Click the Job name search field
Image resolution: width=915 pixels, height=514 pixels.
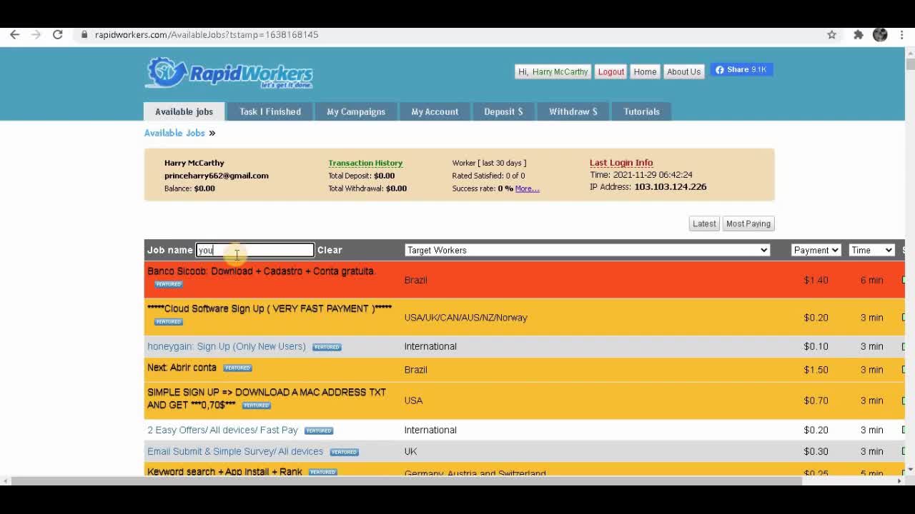click(255, 250)
